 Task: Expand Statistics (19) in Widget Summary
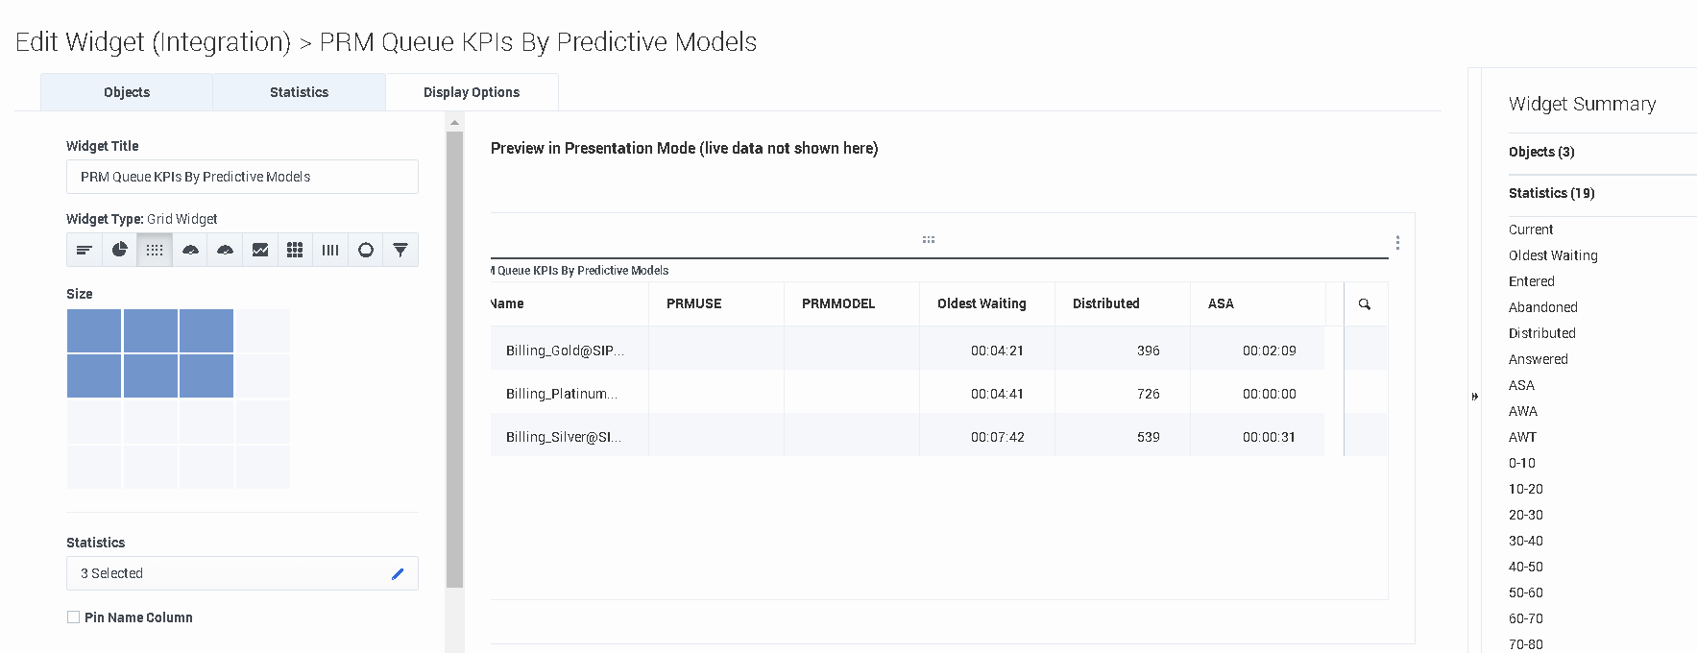point(1552,193)
